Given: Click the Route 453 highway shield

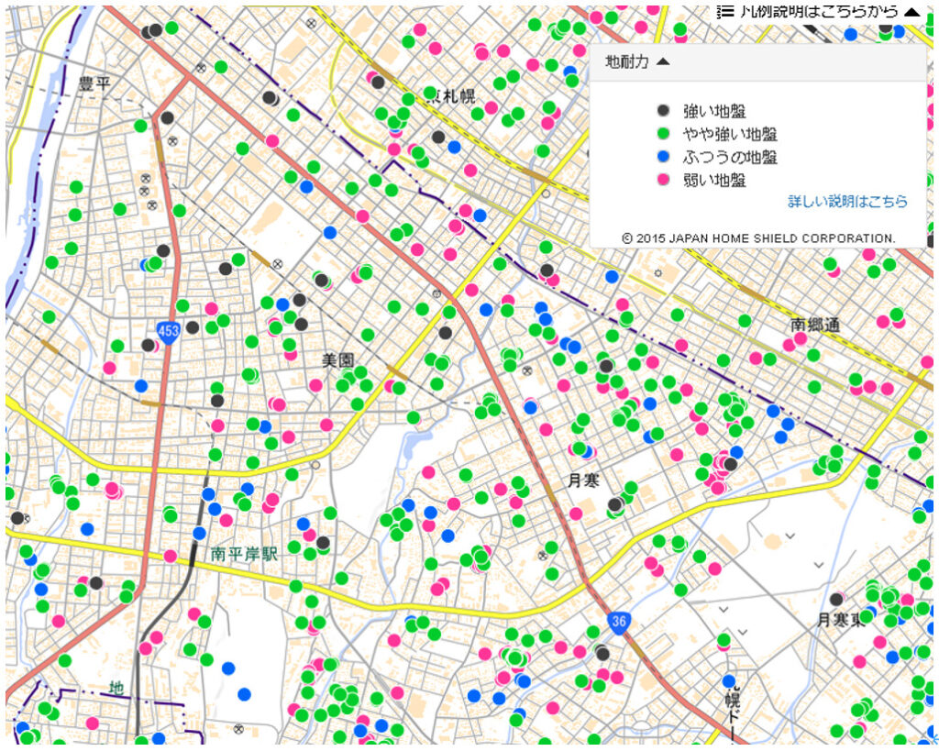Looking at the screenshot, I should coord(168,332).
